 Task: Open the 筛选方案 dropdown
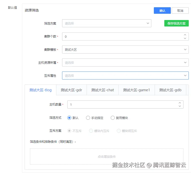pyautogui.click(x=106, y=23)
